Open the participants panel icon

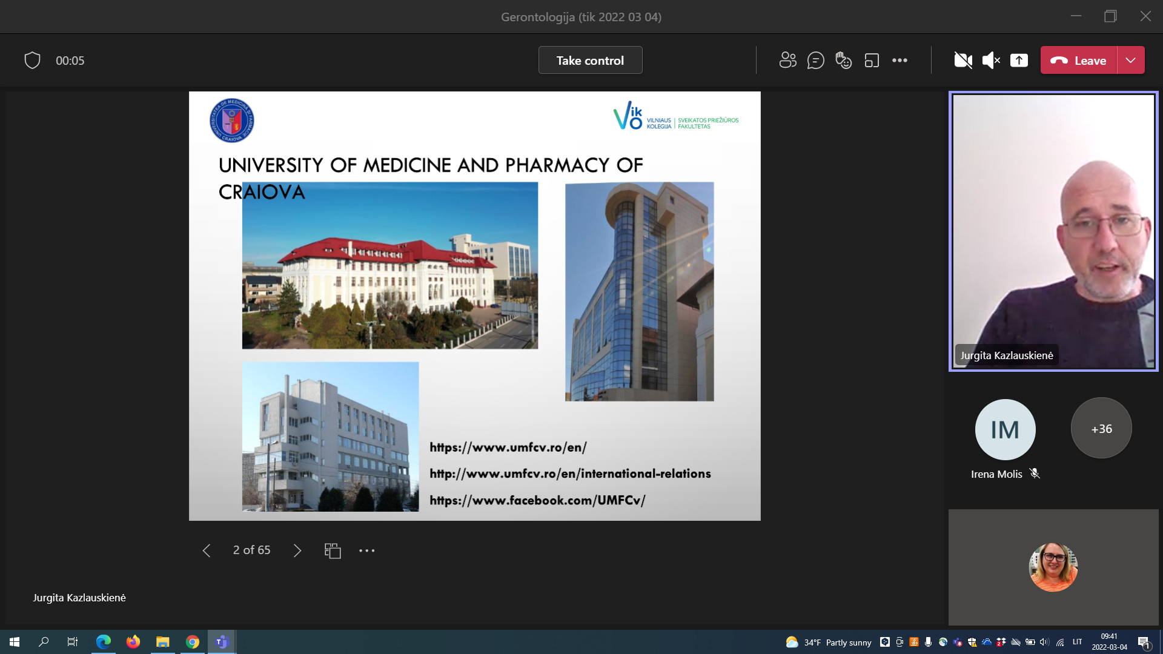[787, 61]
